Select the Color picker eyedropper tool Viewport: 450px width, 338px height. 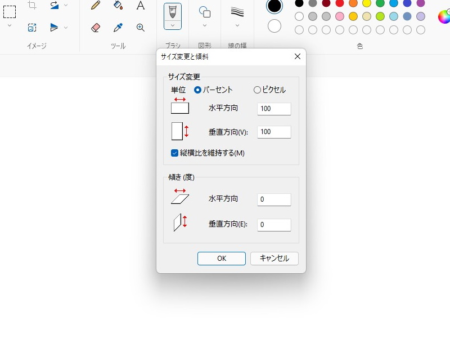tap(118, 28)
